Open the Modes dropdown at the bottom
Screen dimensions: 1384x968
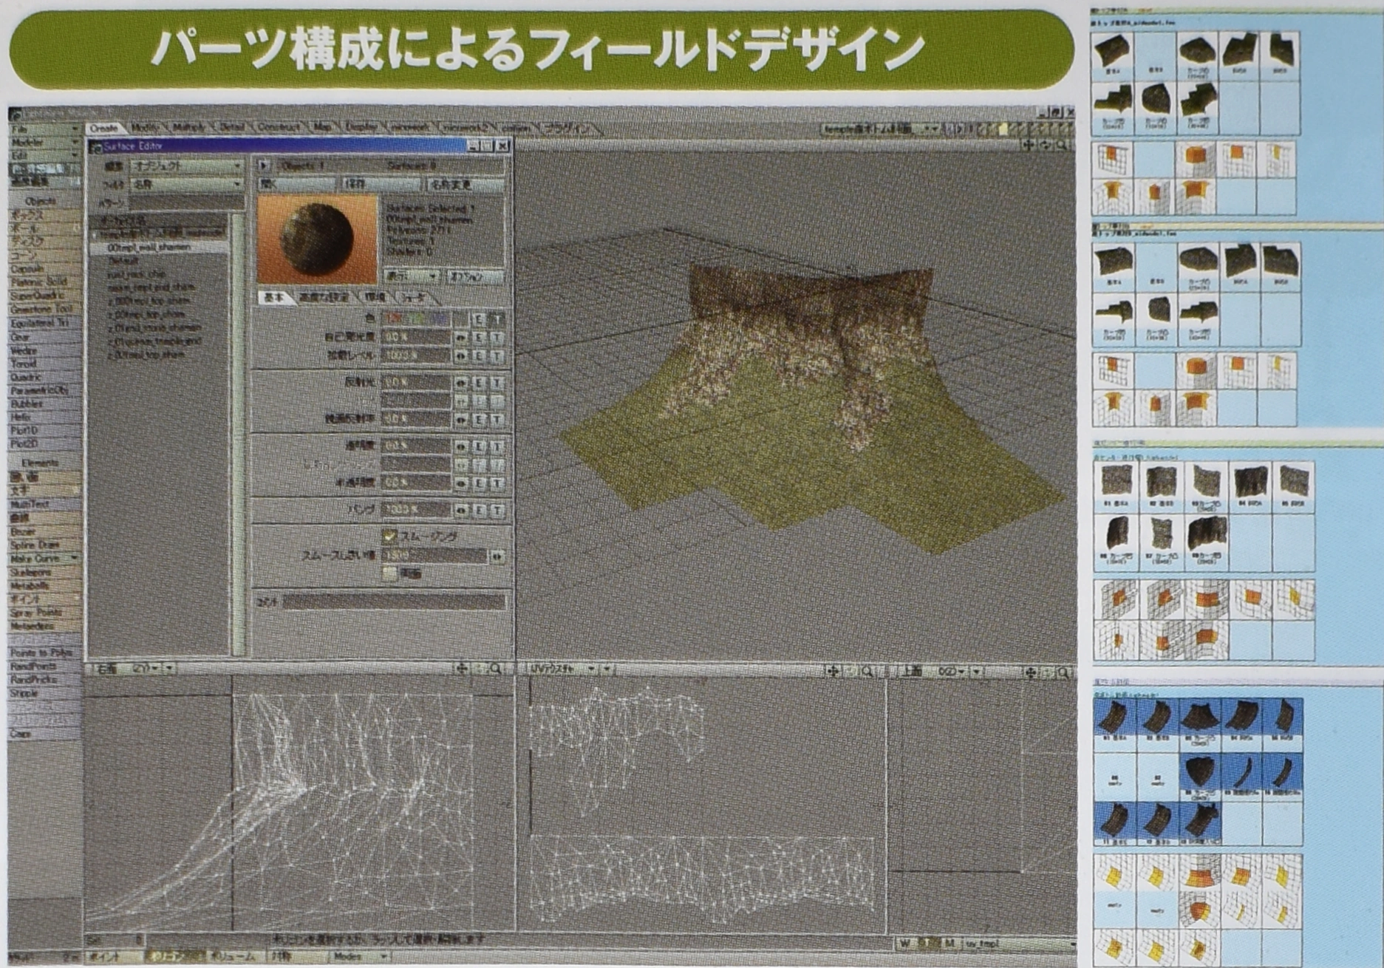pyautogui.click(x=361, y=956)
